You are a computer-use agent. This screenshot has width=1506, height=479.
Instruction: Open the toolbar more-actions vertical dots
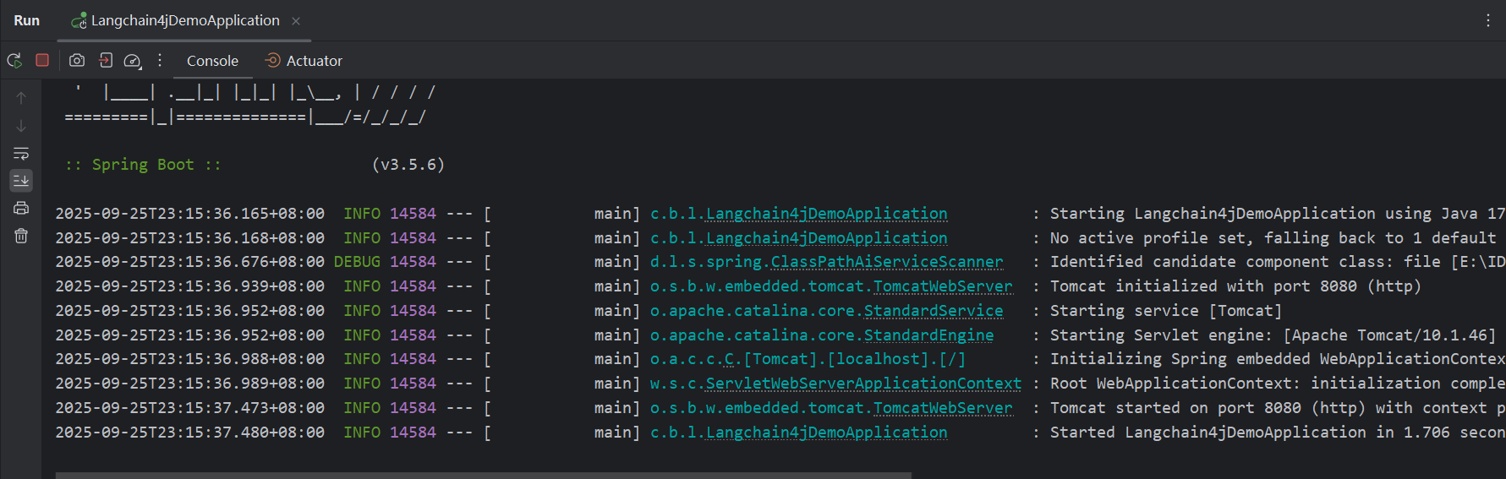160,60
